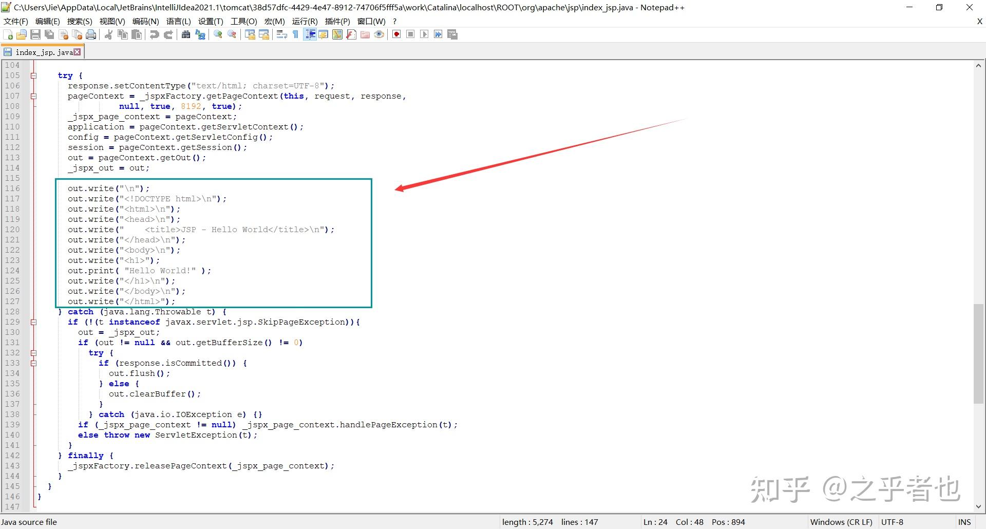Collapse the fold marker at line 107
This screenshot has width=986, height=529.
[34, 96]
